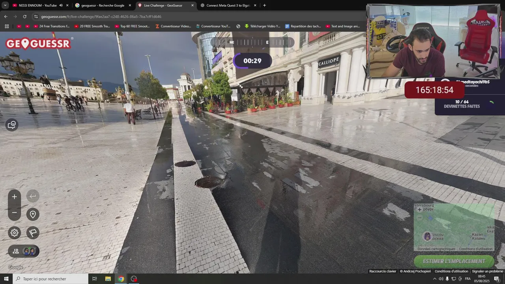Open Top 60 FREE Smoot... bookmark
This screenshot has height=284, width=505.
(132, 26)
